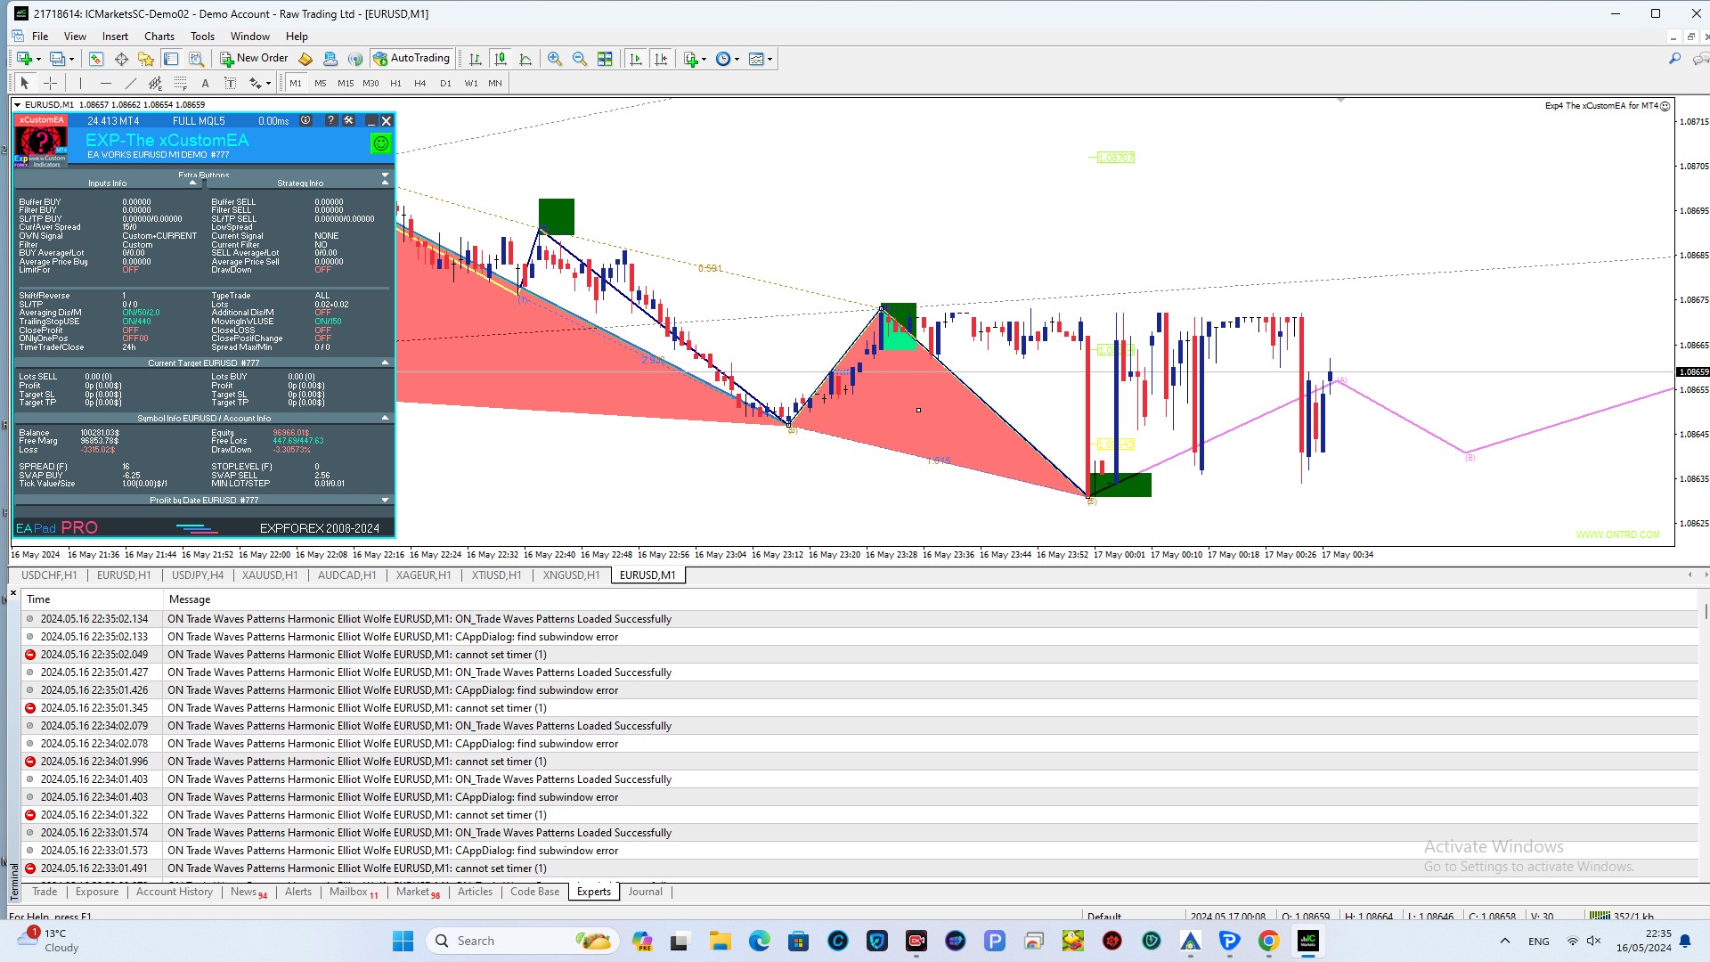Image resolution: width=1710 pixels, height=962 pixels.
Task: Enable candlestick chart mode
Action: [501, 59]
